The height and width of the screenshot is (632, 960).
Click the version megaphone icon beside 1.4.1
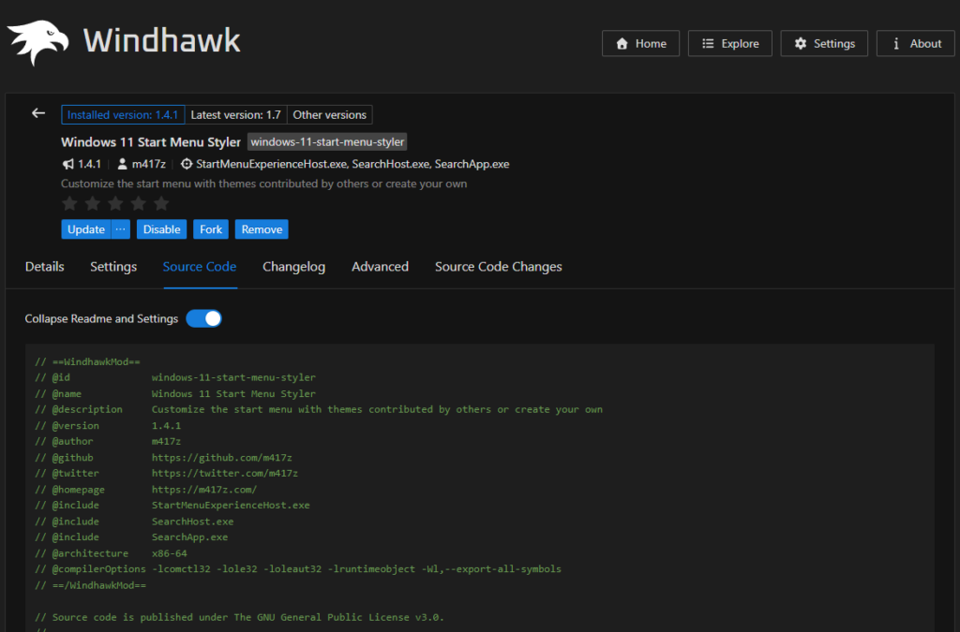[67, 164]
